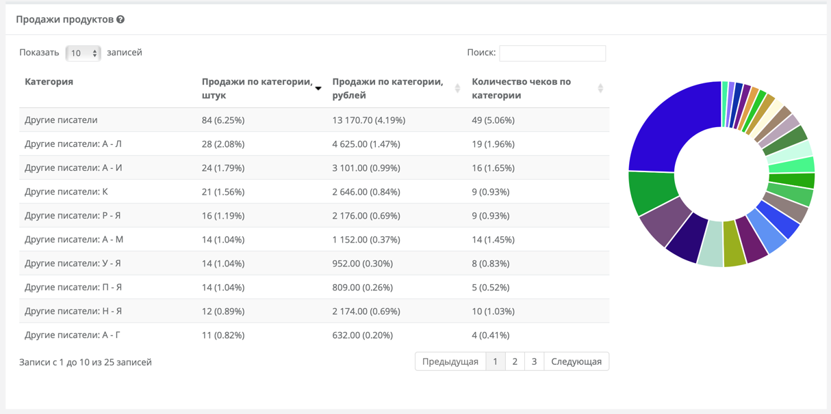Click the row Другие писатели: У - Я
Image resolution: width=831 pixels, height=414 pixels.
click(x=314, y=263)
